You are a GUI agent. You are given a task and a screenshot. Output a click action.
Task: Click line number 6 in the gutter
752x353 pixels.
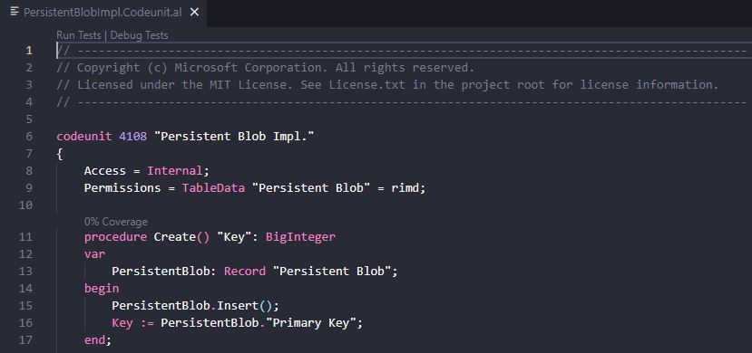tap(30, 137)
